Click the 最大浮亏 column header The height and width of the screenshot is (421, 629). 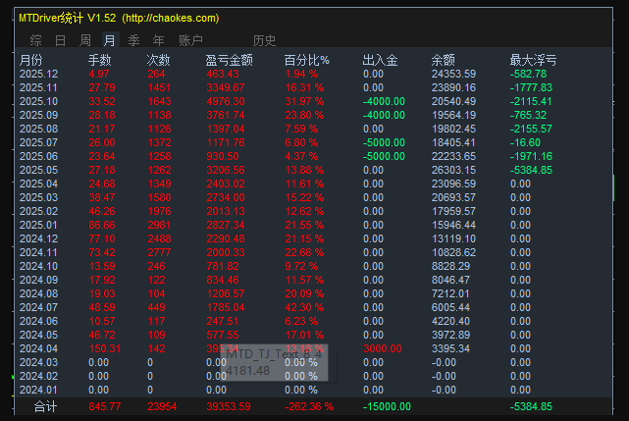coord(534,60)
